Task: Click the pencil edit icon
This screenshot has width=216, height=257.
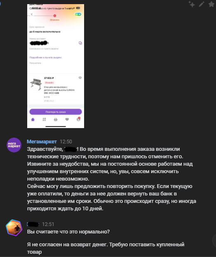Action: coord(202,4)
